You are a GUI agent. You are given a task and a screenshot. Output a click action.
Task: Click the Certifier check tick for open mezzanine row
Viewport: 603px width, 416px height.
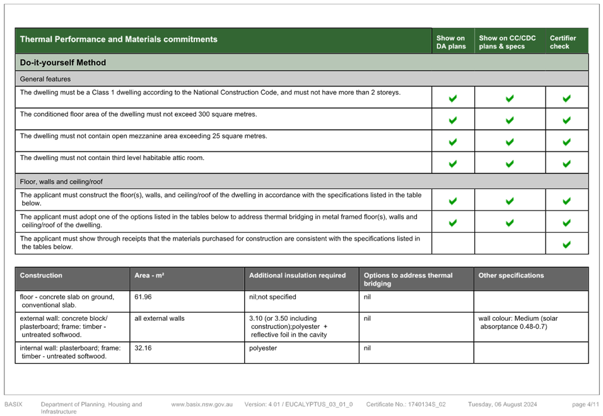click(x=566, y=142)
